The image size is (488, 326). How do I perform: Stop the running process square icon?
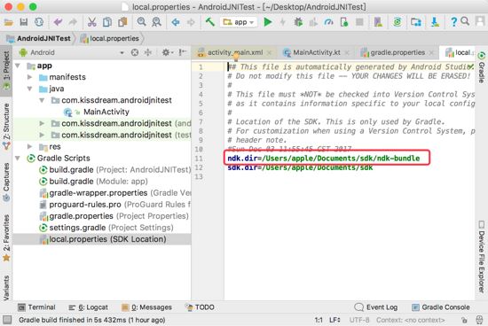pos(359,22)
